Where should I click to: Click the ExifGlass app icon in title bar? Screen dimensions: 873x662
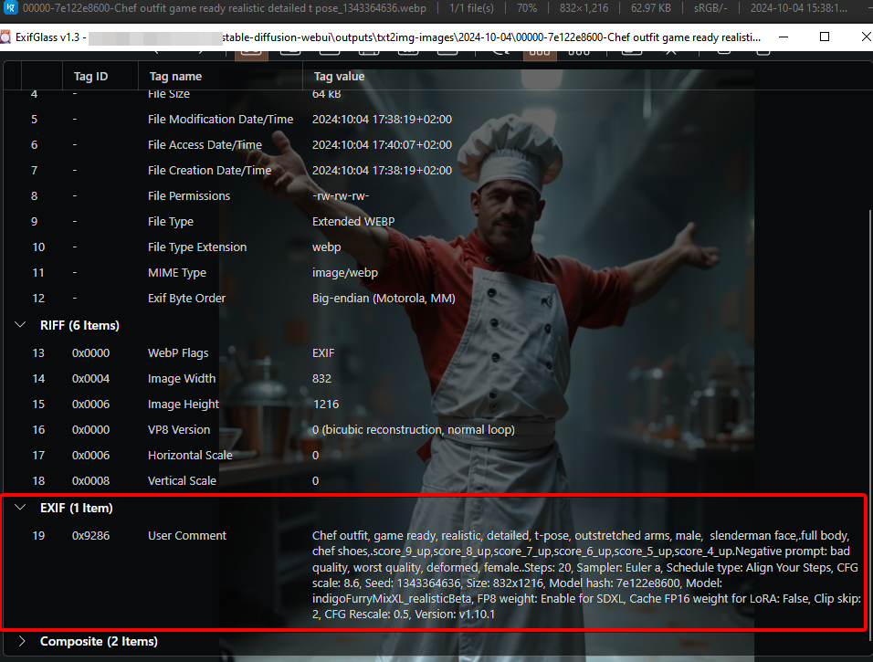point(5,37)
